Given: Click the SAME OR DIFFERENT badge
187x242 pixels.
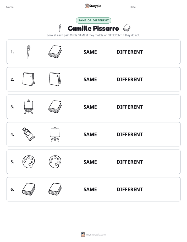Looking at the screenshot, I should point(93,20).
